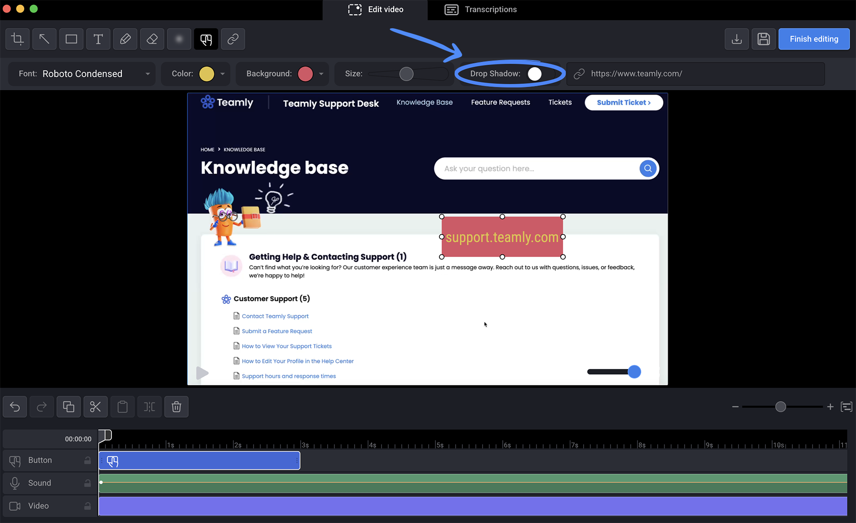Select the Arrow tool
Viewport: 856px width, 523px height.
coord(44,39)
